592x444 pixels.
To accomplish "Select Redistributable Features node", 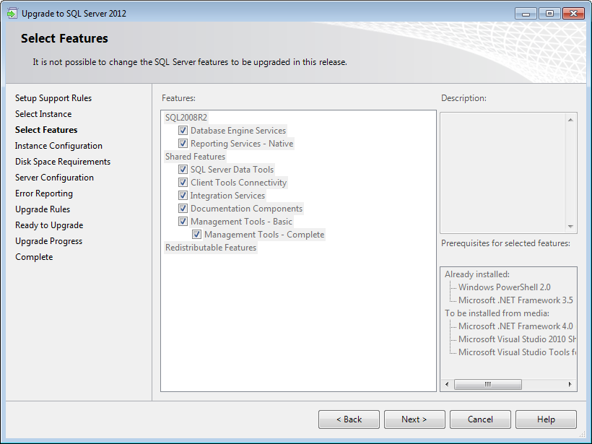I will 211,248.
